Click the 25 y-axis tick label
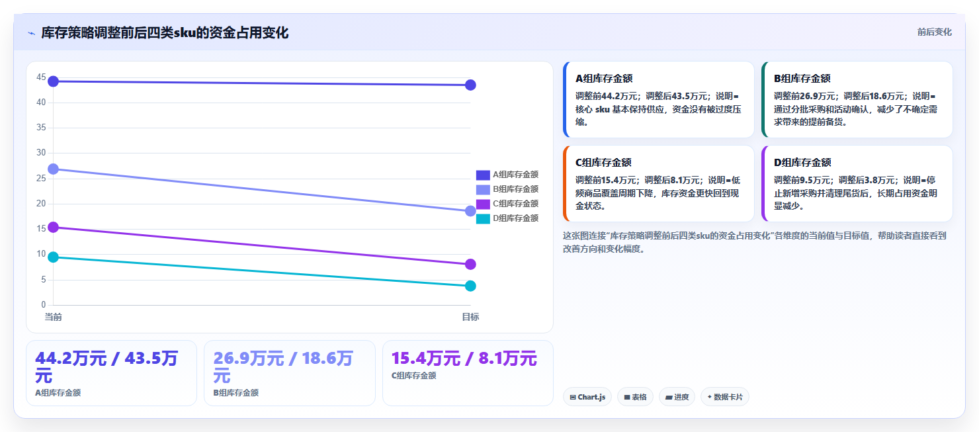This screenshot has width=979, height=432. (x=41, y=179)
